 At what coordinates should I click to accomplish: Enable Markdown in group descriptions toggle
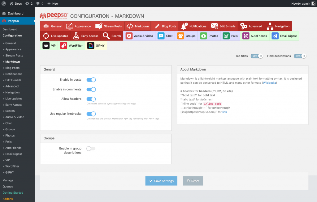(91, 149)
